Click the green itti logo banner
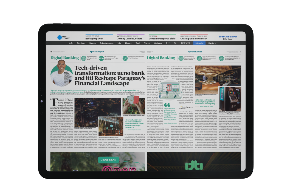 194,166
